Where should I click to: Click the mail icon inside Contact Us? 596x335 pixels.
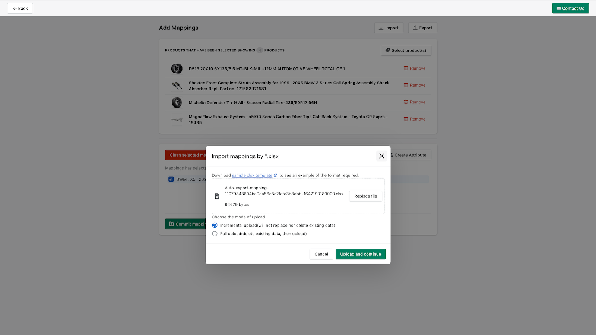pyautogui.click(x=558, y=8)
